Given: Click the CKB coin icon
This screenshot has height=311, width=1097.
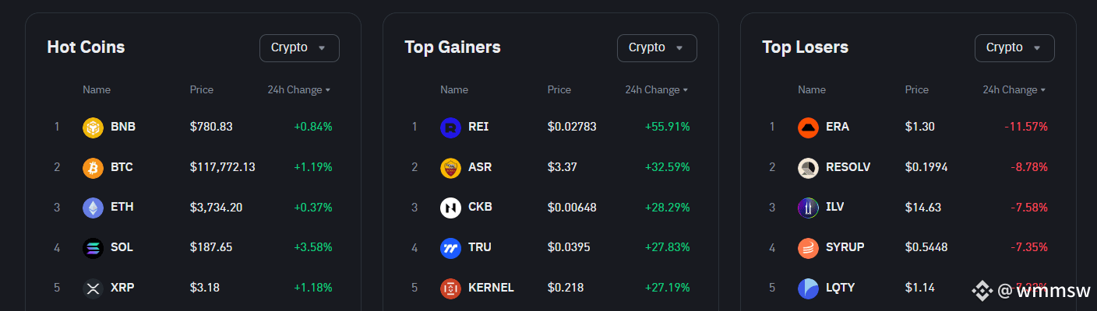Looking at the screenshot, I should pos(450,208).
